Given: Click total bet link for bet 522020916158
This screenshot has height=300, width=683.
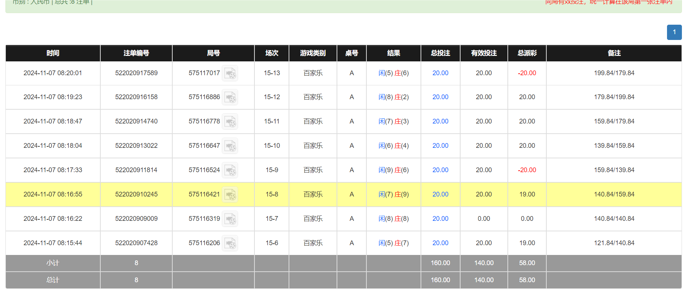Looking at the screenshot, I should click(440, 97).
